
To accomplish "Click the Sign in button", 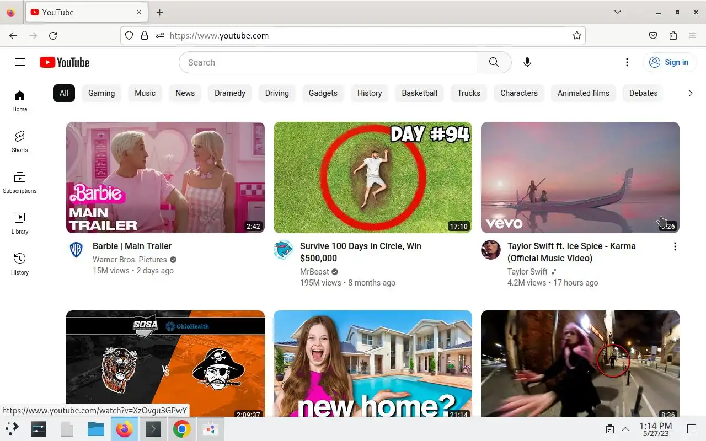I will (668, 62).
